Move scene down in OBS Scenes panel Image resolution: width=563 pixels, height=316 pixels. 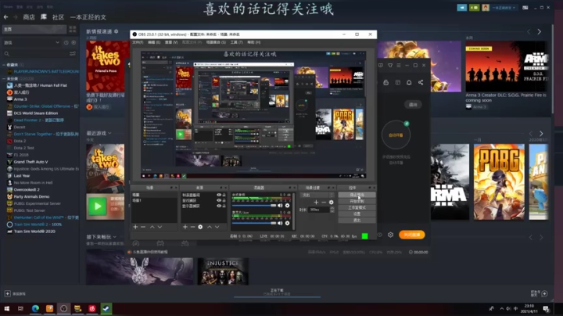click(160, 227)
